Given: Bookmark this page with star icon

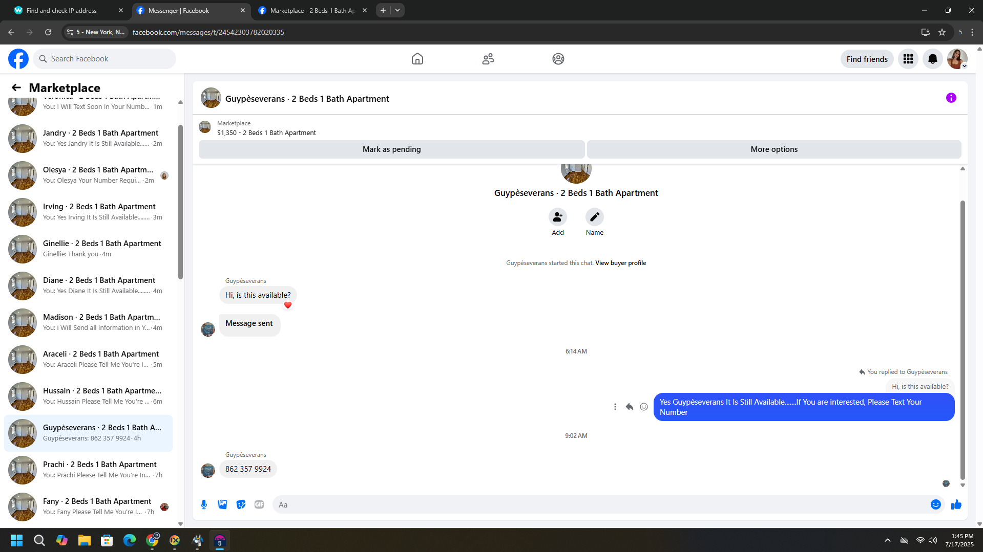Looking at the screenshot, I should click(x=942, y=32).
